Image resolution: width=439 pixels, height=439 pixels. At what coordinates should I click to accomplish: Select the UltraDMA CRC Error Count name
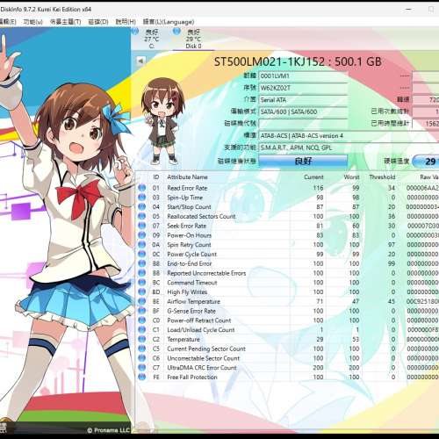click(x=202, y=368)
